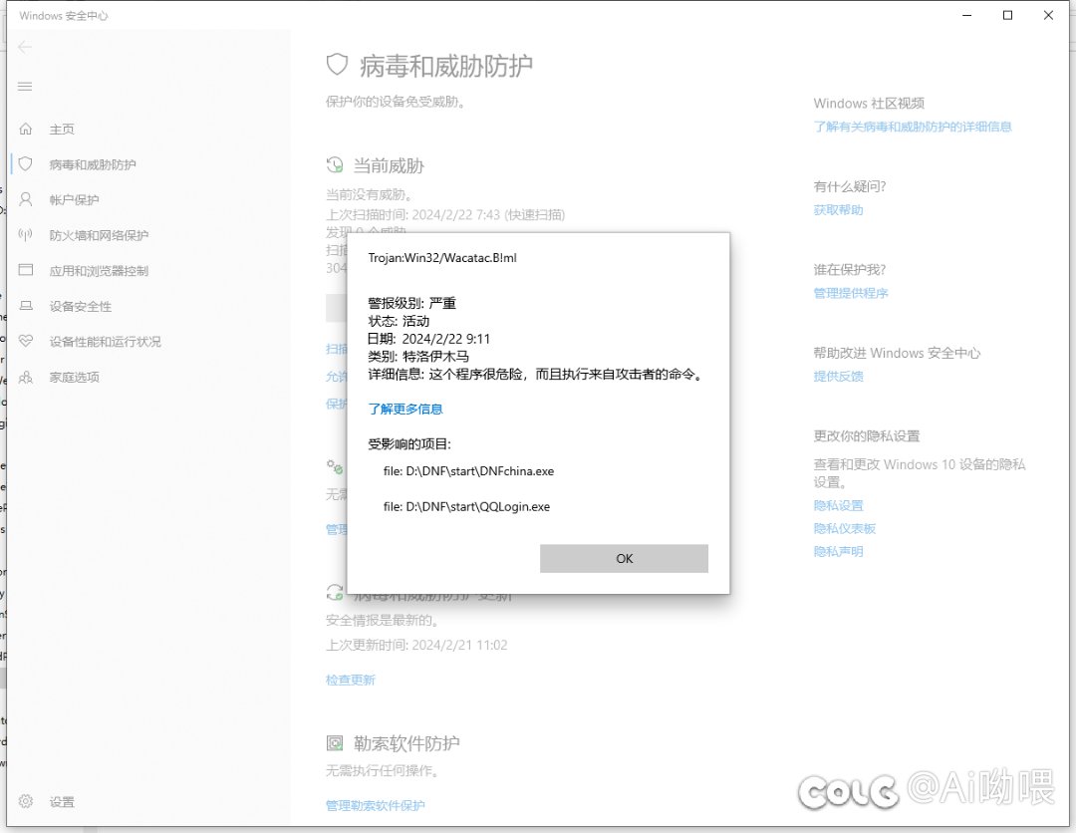Click the 管理提供程序 link

pyautogui.click(x=850, y=293)
